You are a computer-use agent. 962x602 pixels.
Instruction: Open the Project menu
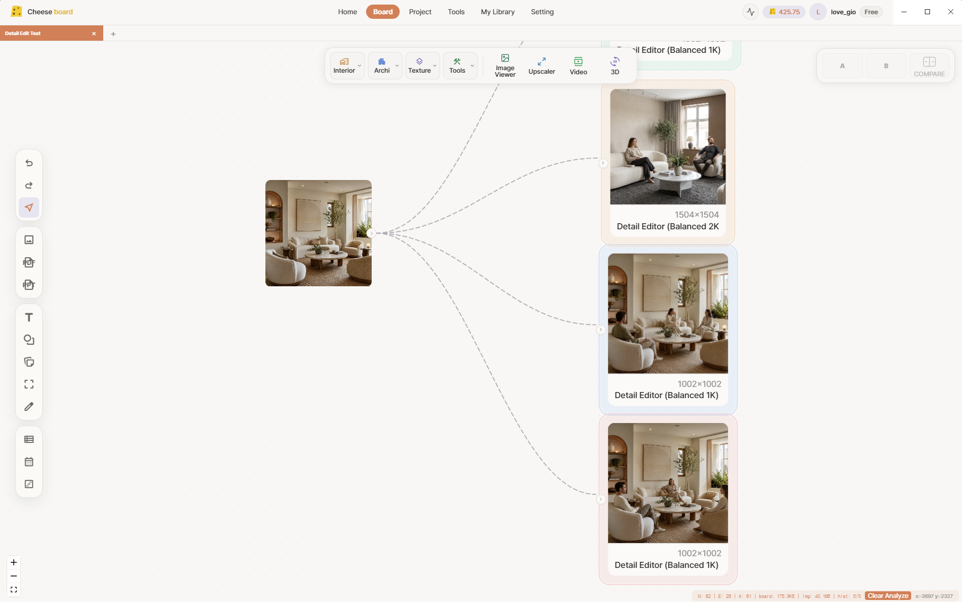pos(420,12)
